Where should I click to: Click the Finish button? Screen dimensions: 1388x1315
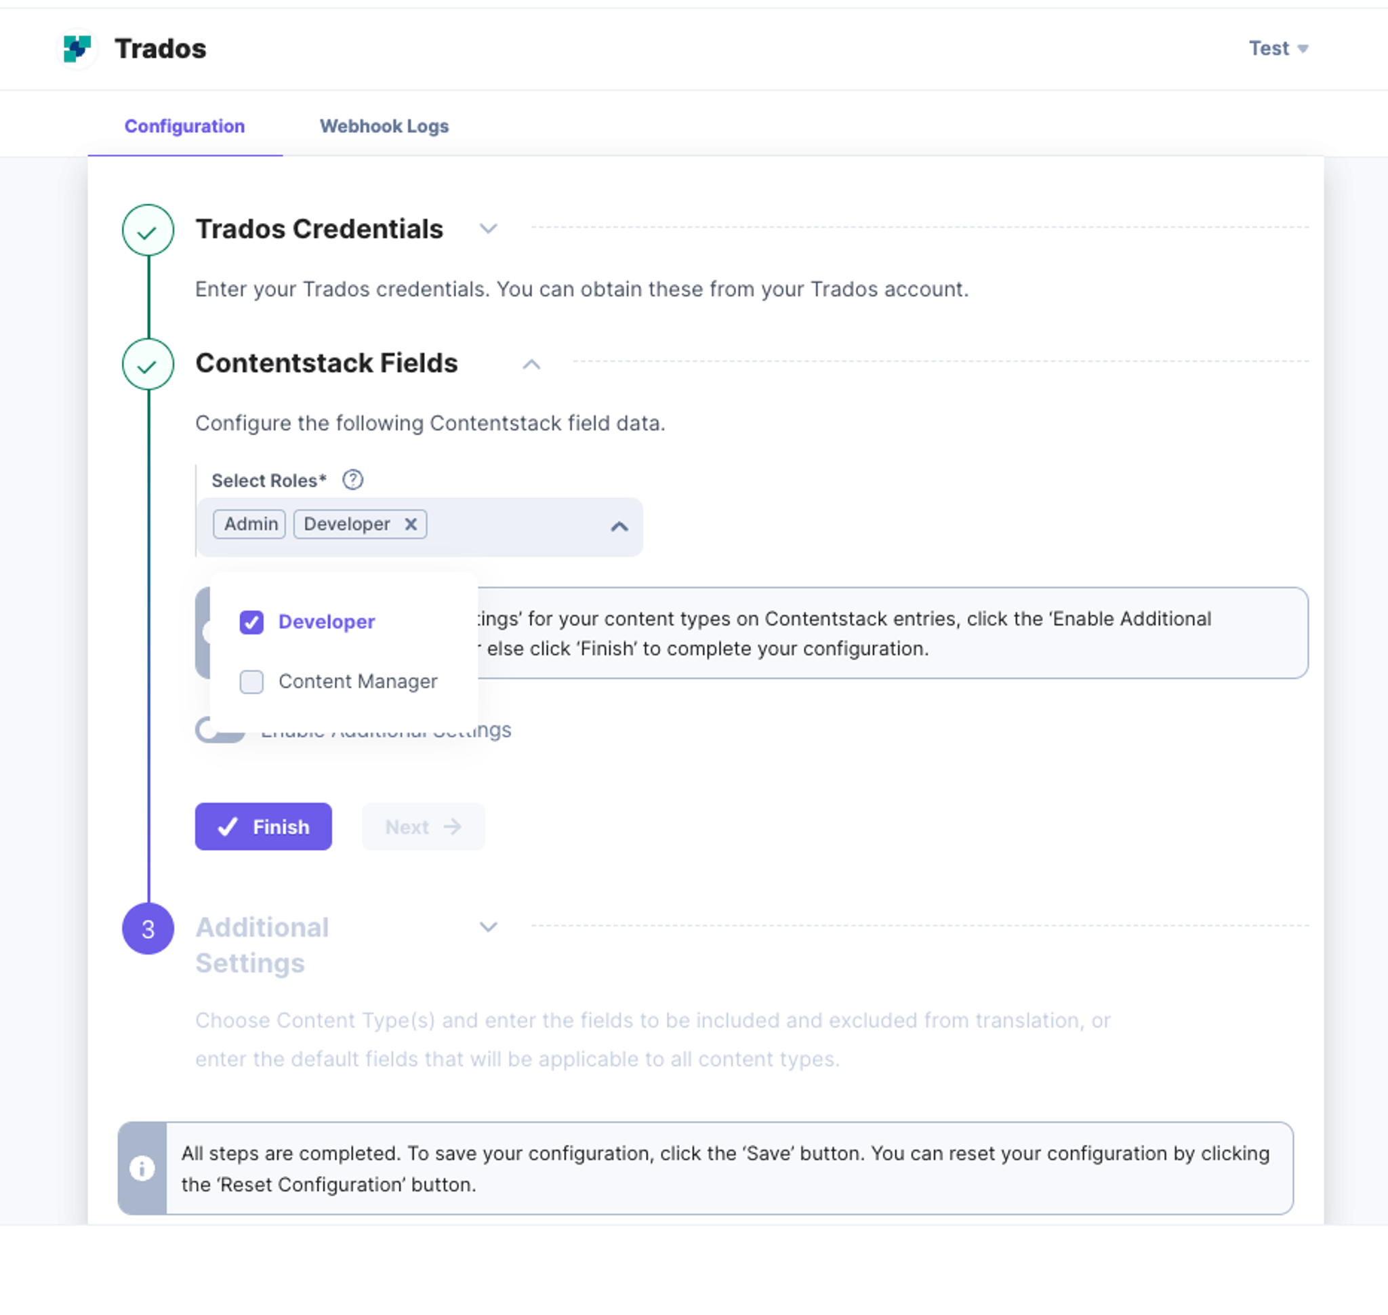coord(264,826)
